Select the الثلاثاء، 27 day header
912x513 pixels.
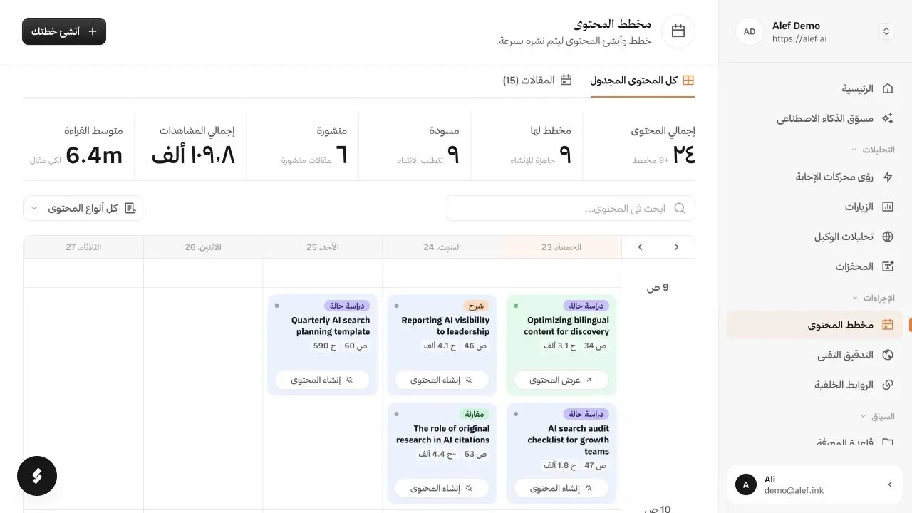tap(83, 247)
